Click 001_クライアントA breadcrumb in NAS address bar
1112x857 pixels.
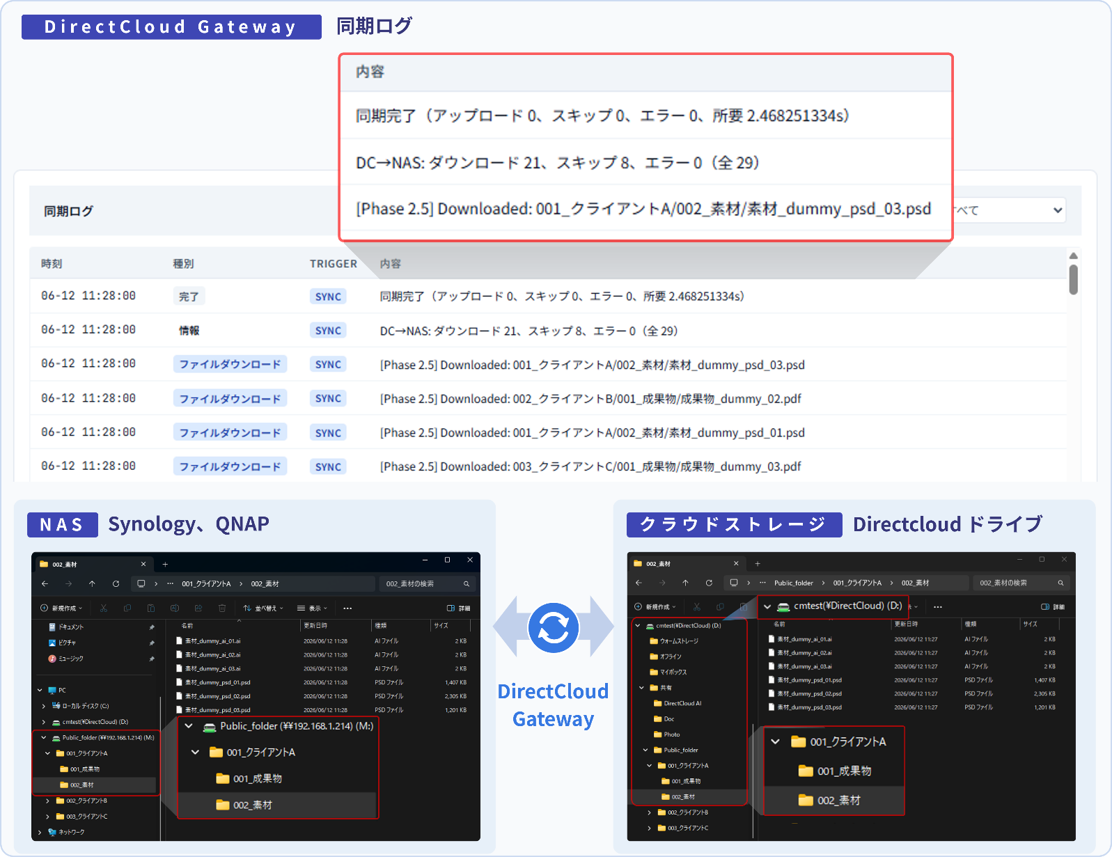pos(206,583)
